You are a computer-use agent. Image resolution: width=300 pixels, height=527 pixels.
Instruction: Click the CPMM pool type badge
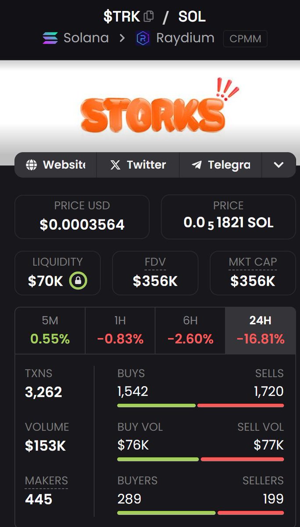click(x=245, y=39)
